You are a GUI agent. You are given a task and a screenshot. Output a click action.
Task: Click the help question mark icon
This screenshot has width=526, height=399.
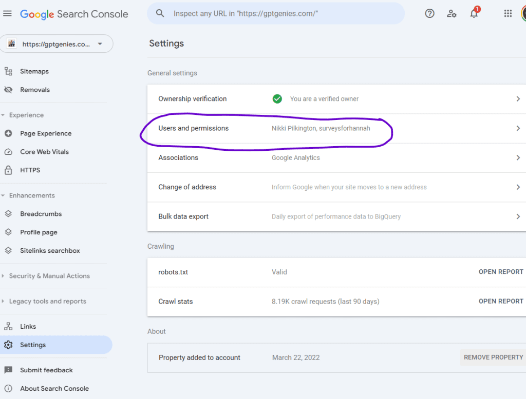pyautogui.click(x=429, y=13)
